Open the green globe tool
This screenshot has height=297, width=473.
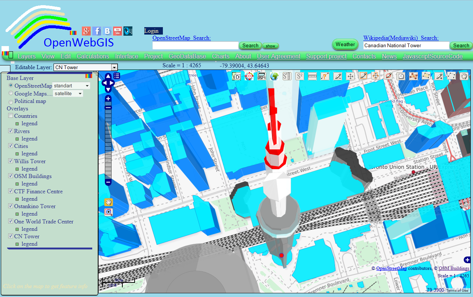274,76
